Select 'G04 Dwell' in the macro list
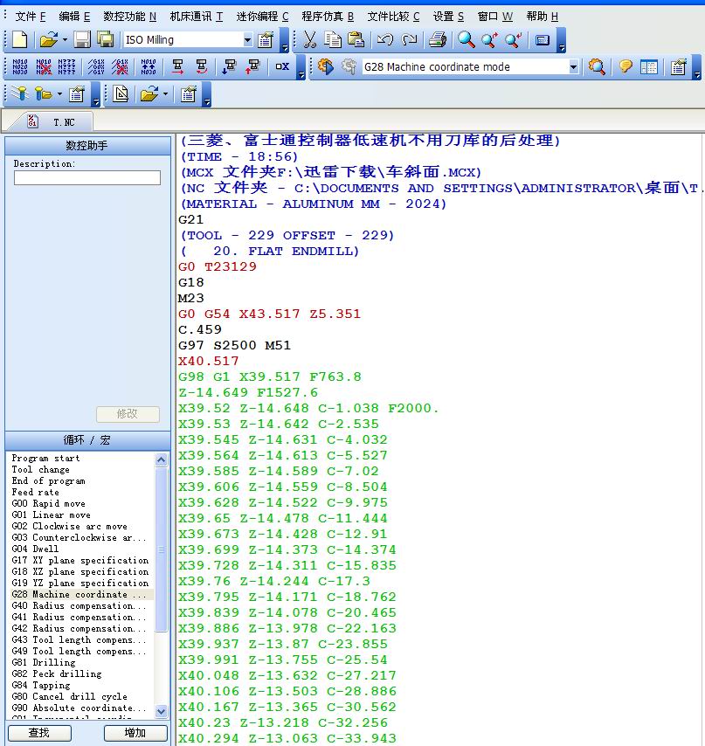Viewport: 705px width, 746px height. [x=35, y=549]
